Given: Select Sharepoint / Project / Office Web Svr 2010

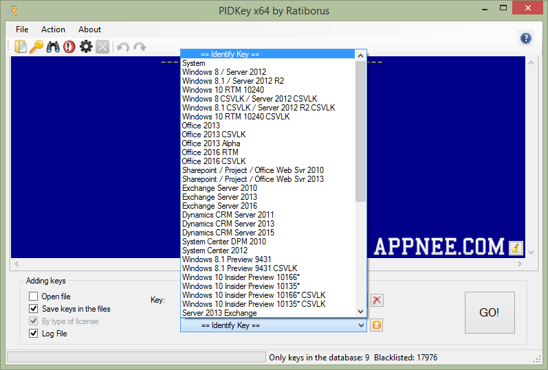Looking at the screenshot, I should click(x=267, y=170).
